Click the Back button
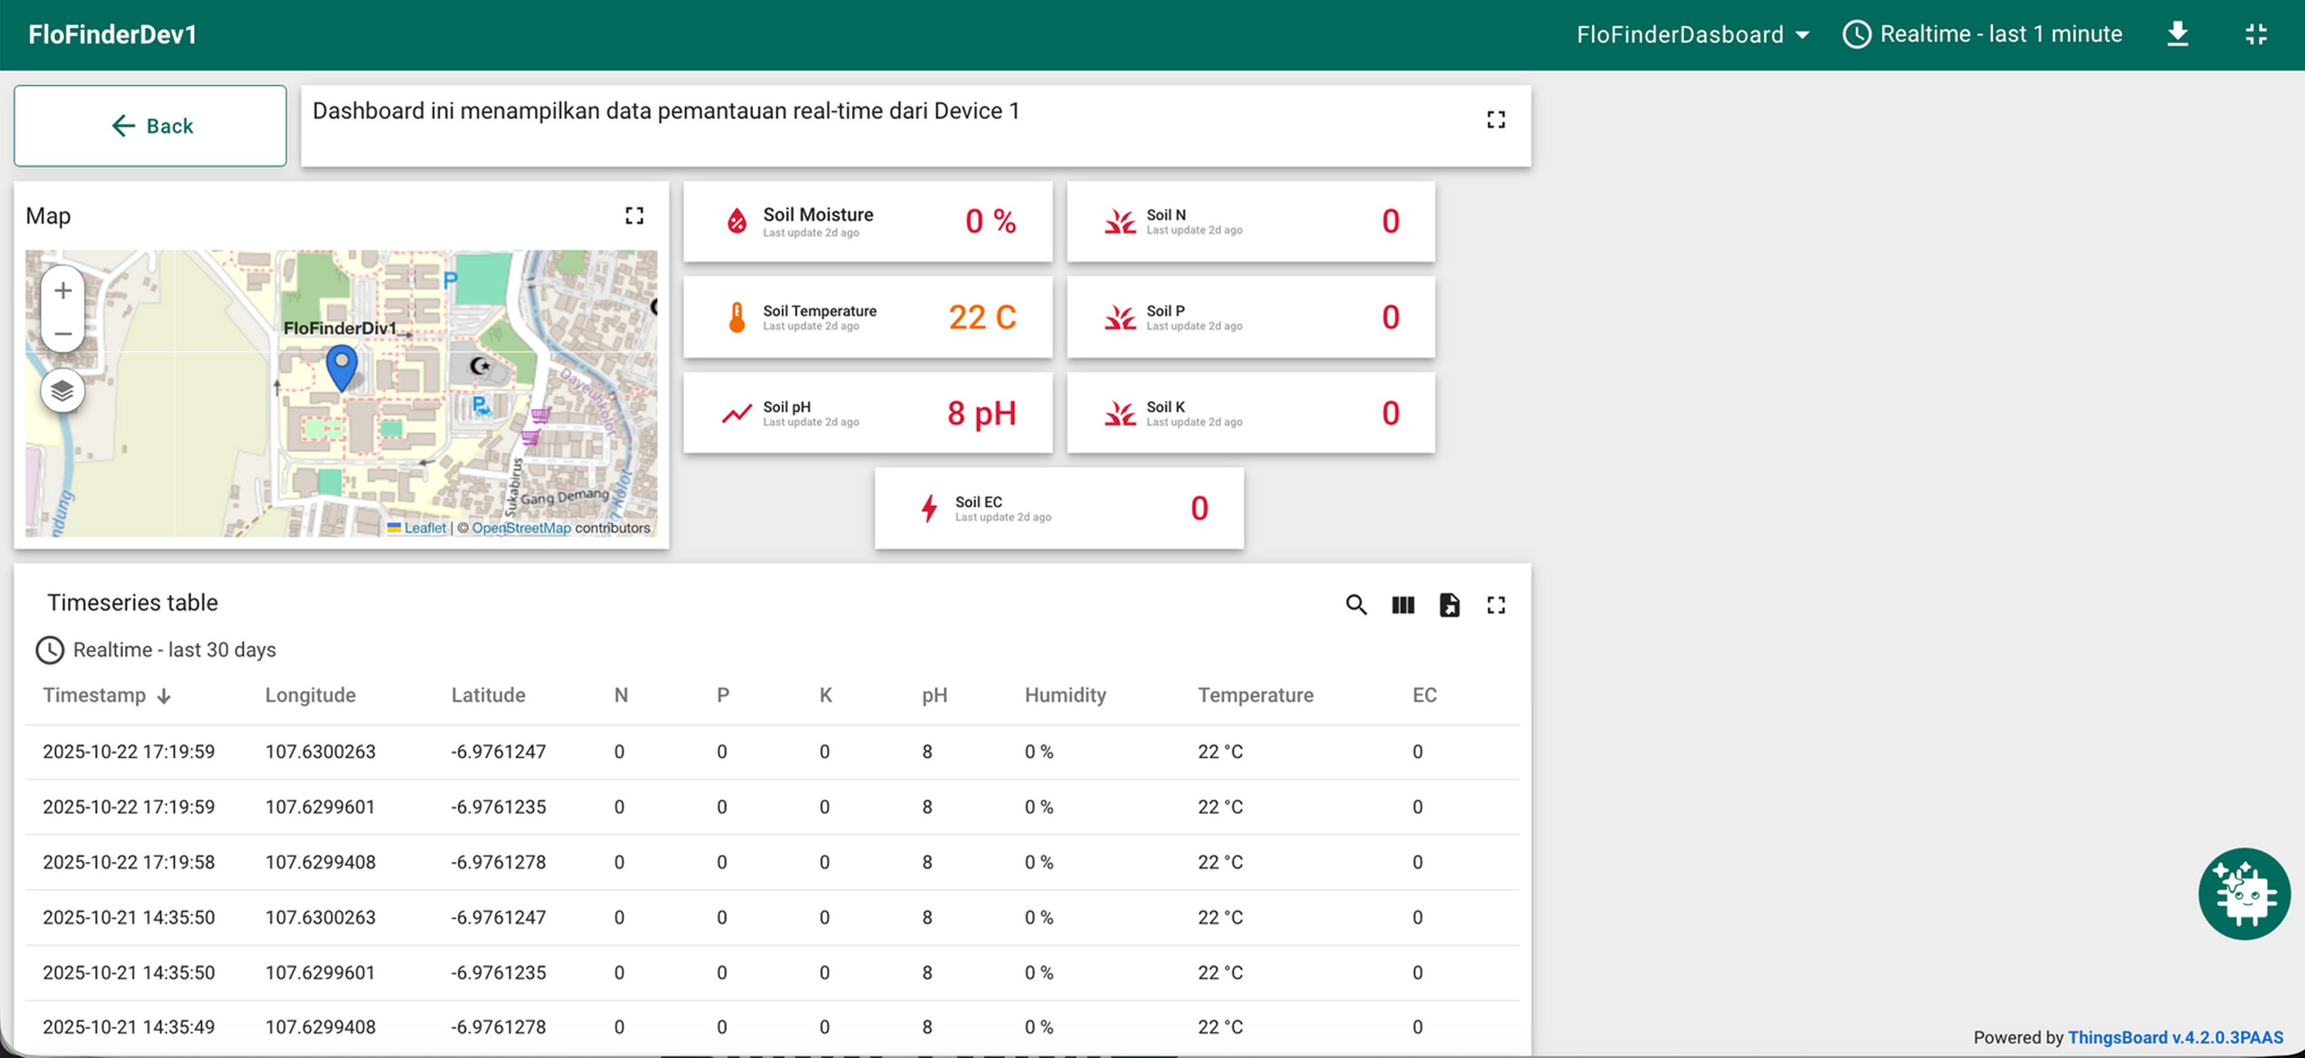This screenshot has height=1058, width=2305. tap(150, 126)
